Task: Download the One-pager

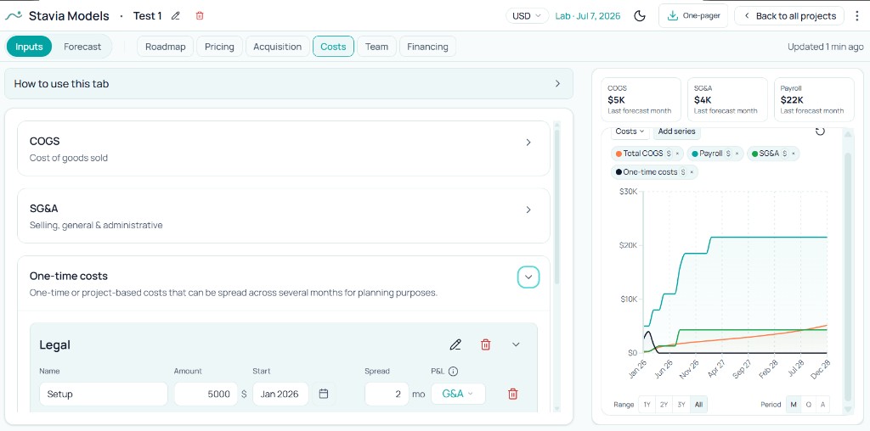Action: pyautogui.click(x=693, y=16)
